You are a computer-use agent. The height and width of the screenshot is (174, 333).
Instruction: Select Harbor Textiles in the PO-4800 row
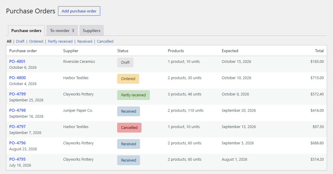tap(76, 78)
